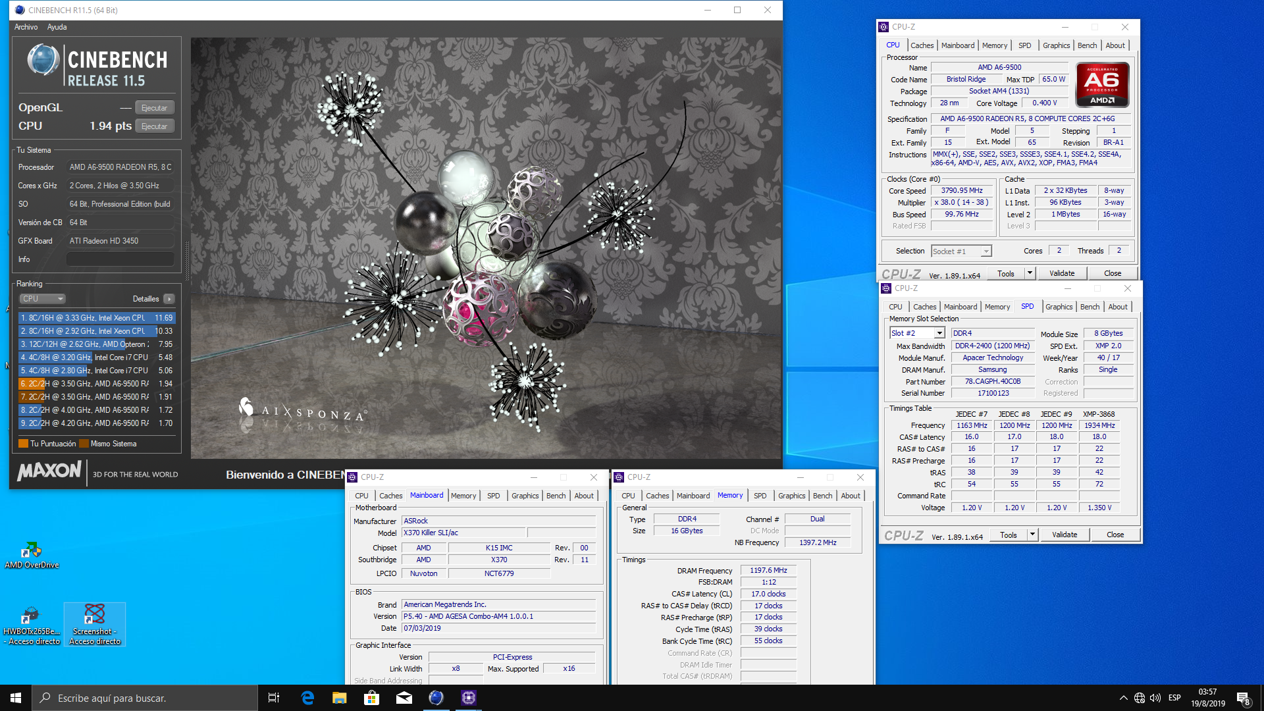1264x711 pixels.
Task: Click the GFX Board value ATI Radeon HD 3450
Action: pyautogui.click(x=120, y=241)
